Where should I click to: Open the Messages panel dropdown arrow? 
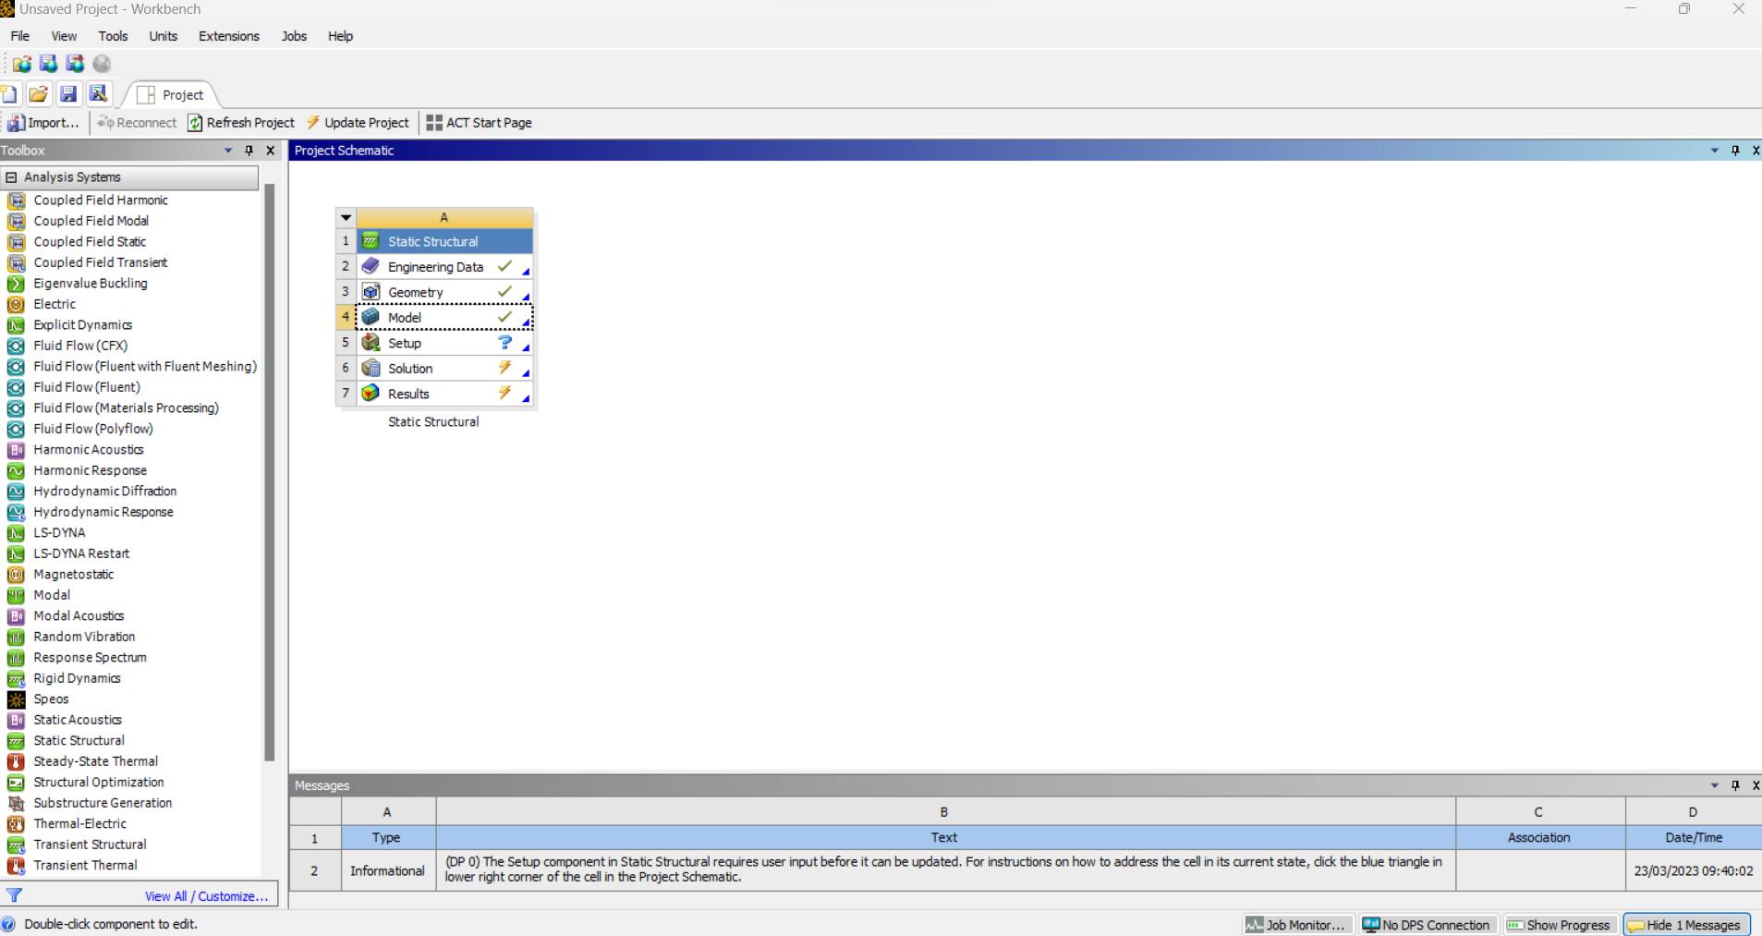[1715, 785]
